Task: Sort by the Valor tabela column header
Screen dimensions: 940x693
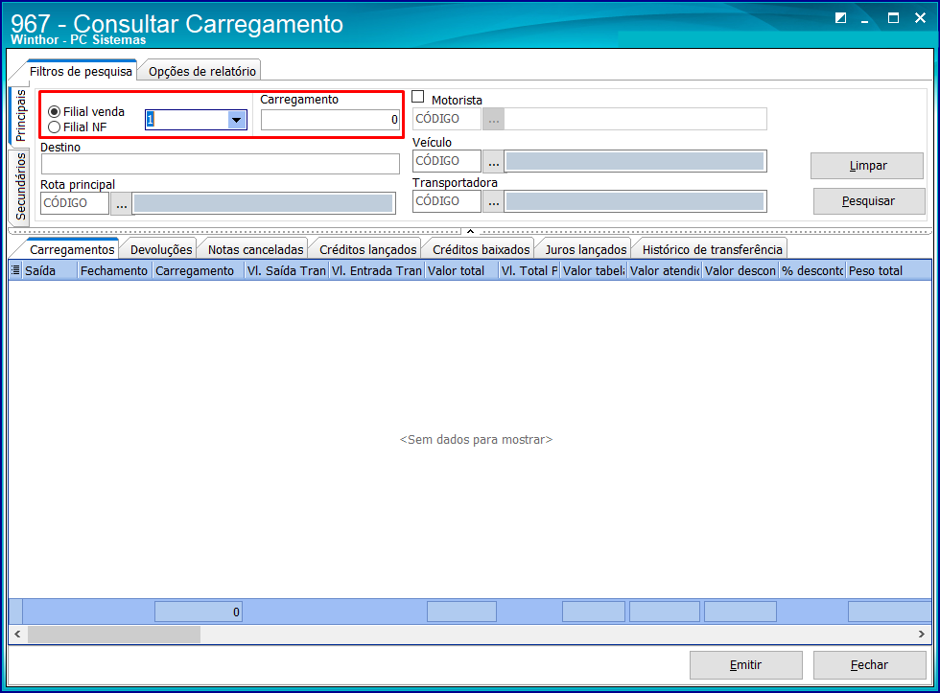Action: point(594,270)
